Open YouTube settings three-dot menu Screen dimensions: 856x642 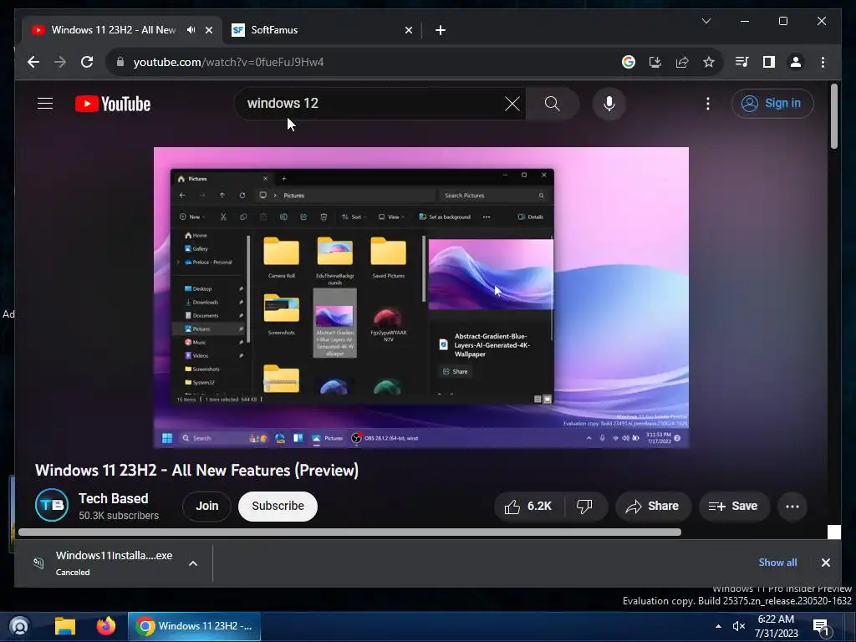[707, 103]
